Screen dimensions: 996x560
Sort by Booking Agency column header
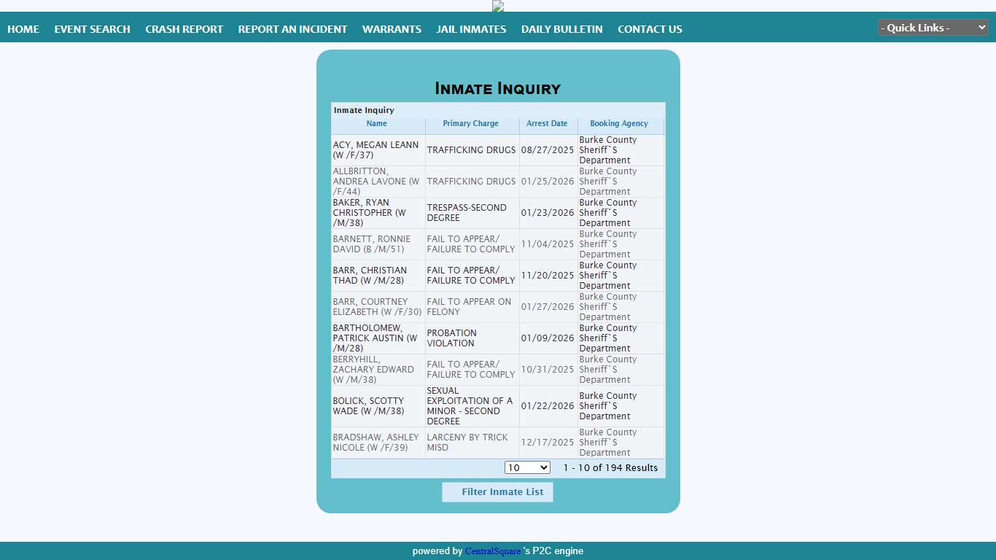[x=619, y=124]
